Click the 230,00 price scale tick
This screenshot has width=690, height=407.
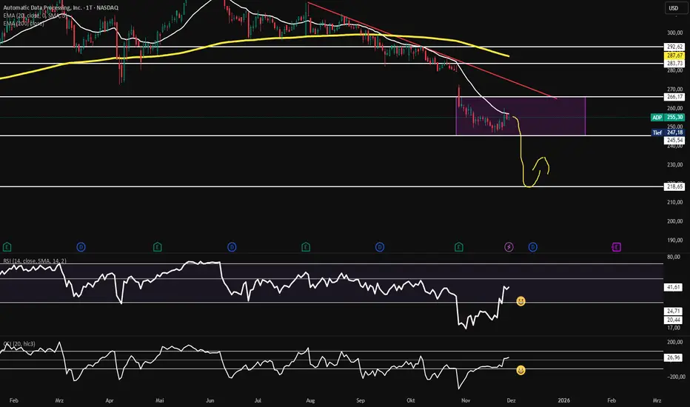tap(674, 164)
